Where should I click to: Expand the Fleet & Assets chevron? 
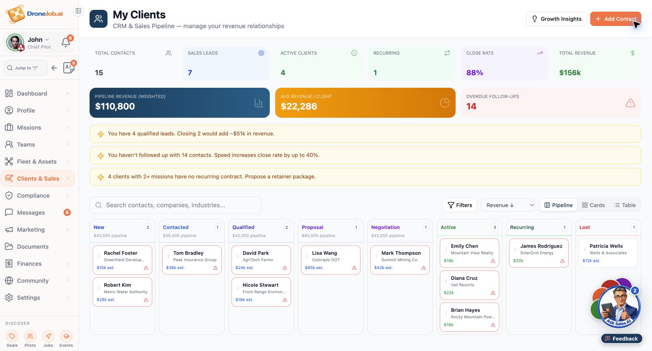tap(68, 162)
